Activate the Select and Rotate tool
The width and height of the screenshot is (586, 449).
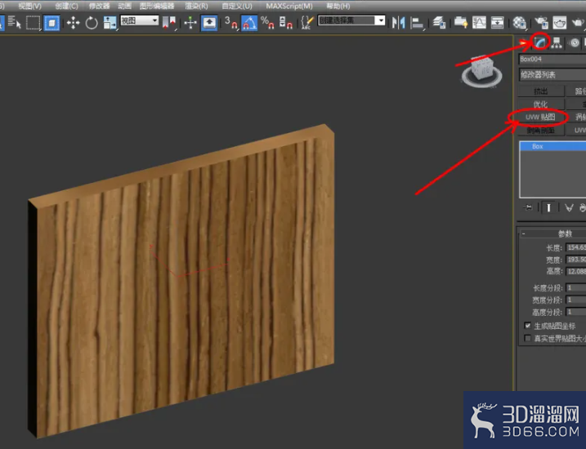[92, 23]
